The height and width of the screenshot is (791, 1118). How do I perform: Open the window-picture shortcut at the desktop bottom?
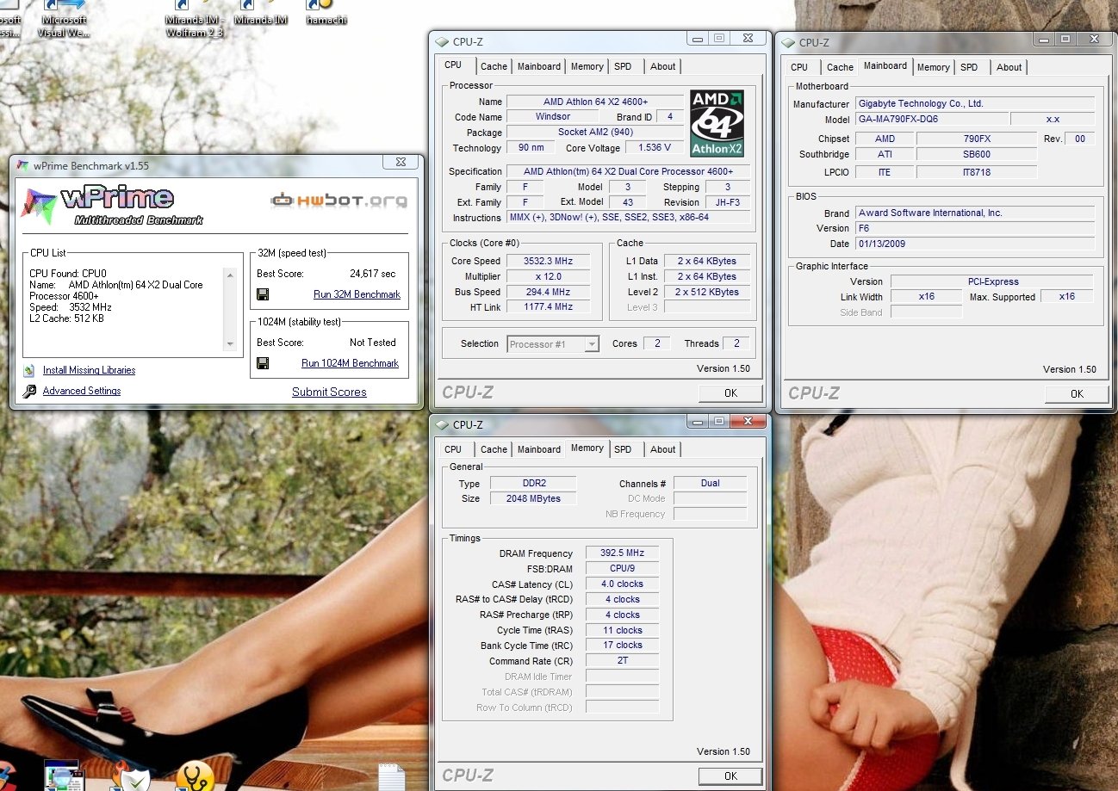[63, 776]
